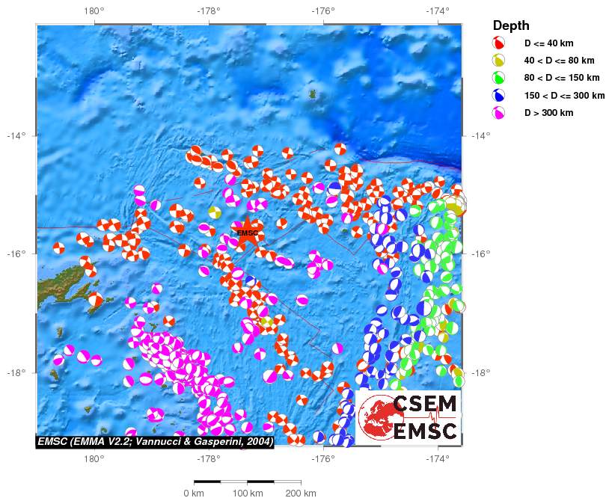Image resolution: width=612 pixels, height=504 pixels.
Task: Open the CSEM EMSC globe logo
Action: (376, 417)
